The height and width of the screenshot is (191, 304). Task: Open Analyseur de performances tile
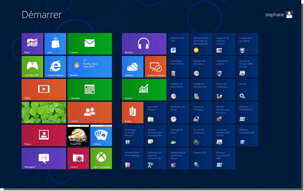point(178,90)
